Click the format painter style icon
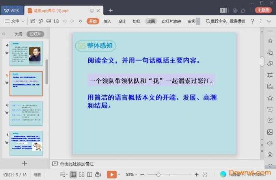 coord(41,21)
